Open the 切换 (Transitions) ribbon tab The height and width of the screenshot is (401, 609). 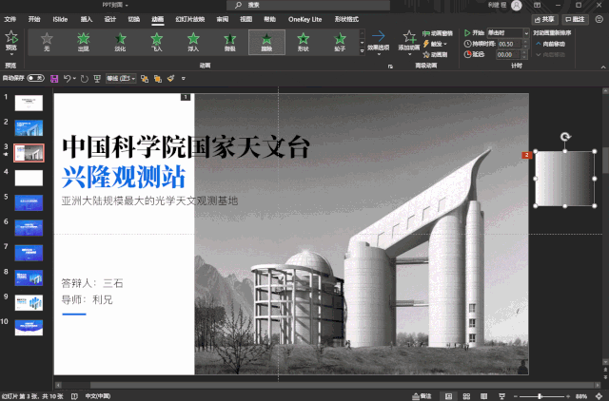tap(132, 18)
